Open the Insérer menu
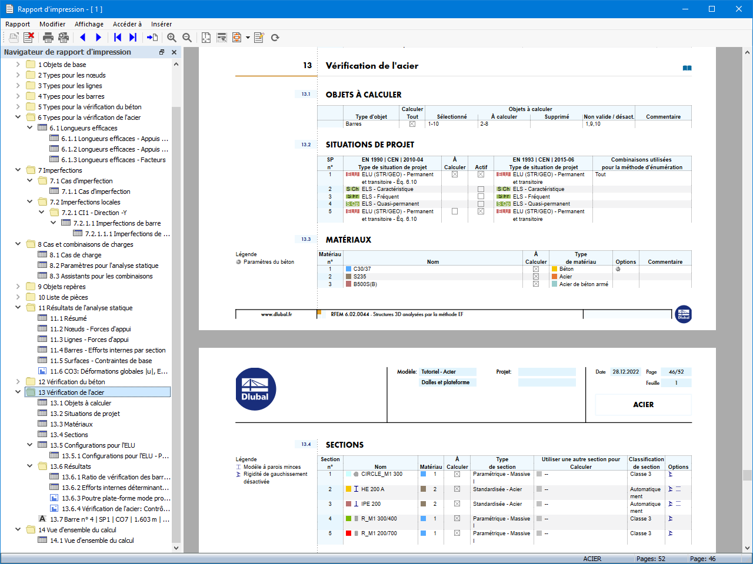Image resolution: width=753 pixels, height=564 pixels. coord(161,24)
